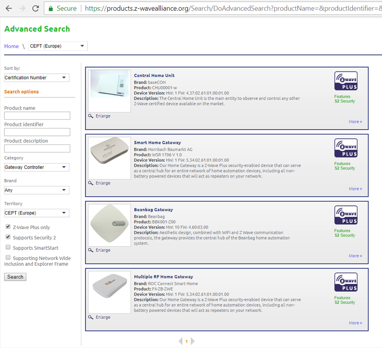Open More » for Smart Home Gateway
This screenshot has height=348, width=382.
click(356, 189)
